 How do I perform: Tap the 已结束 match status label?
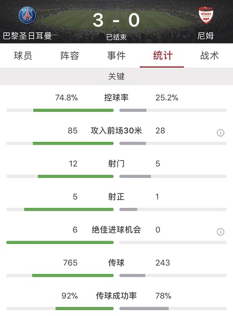tap(116, 37)
